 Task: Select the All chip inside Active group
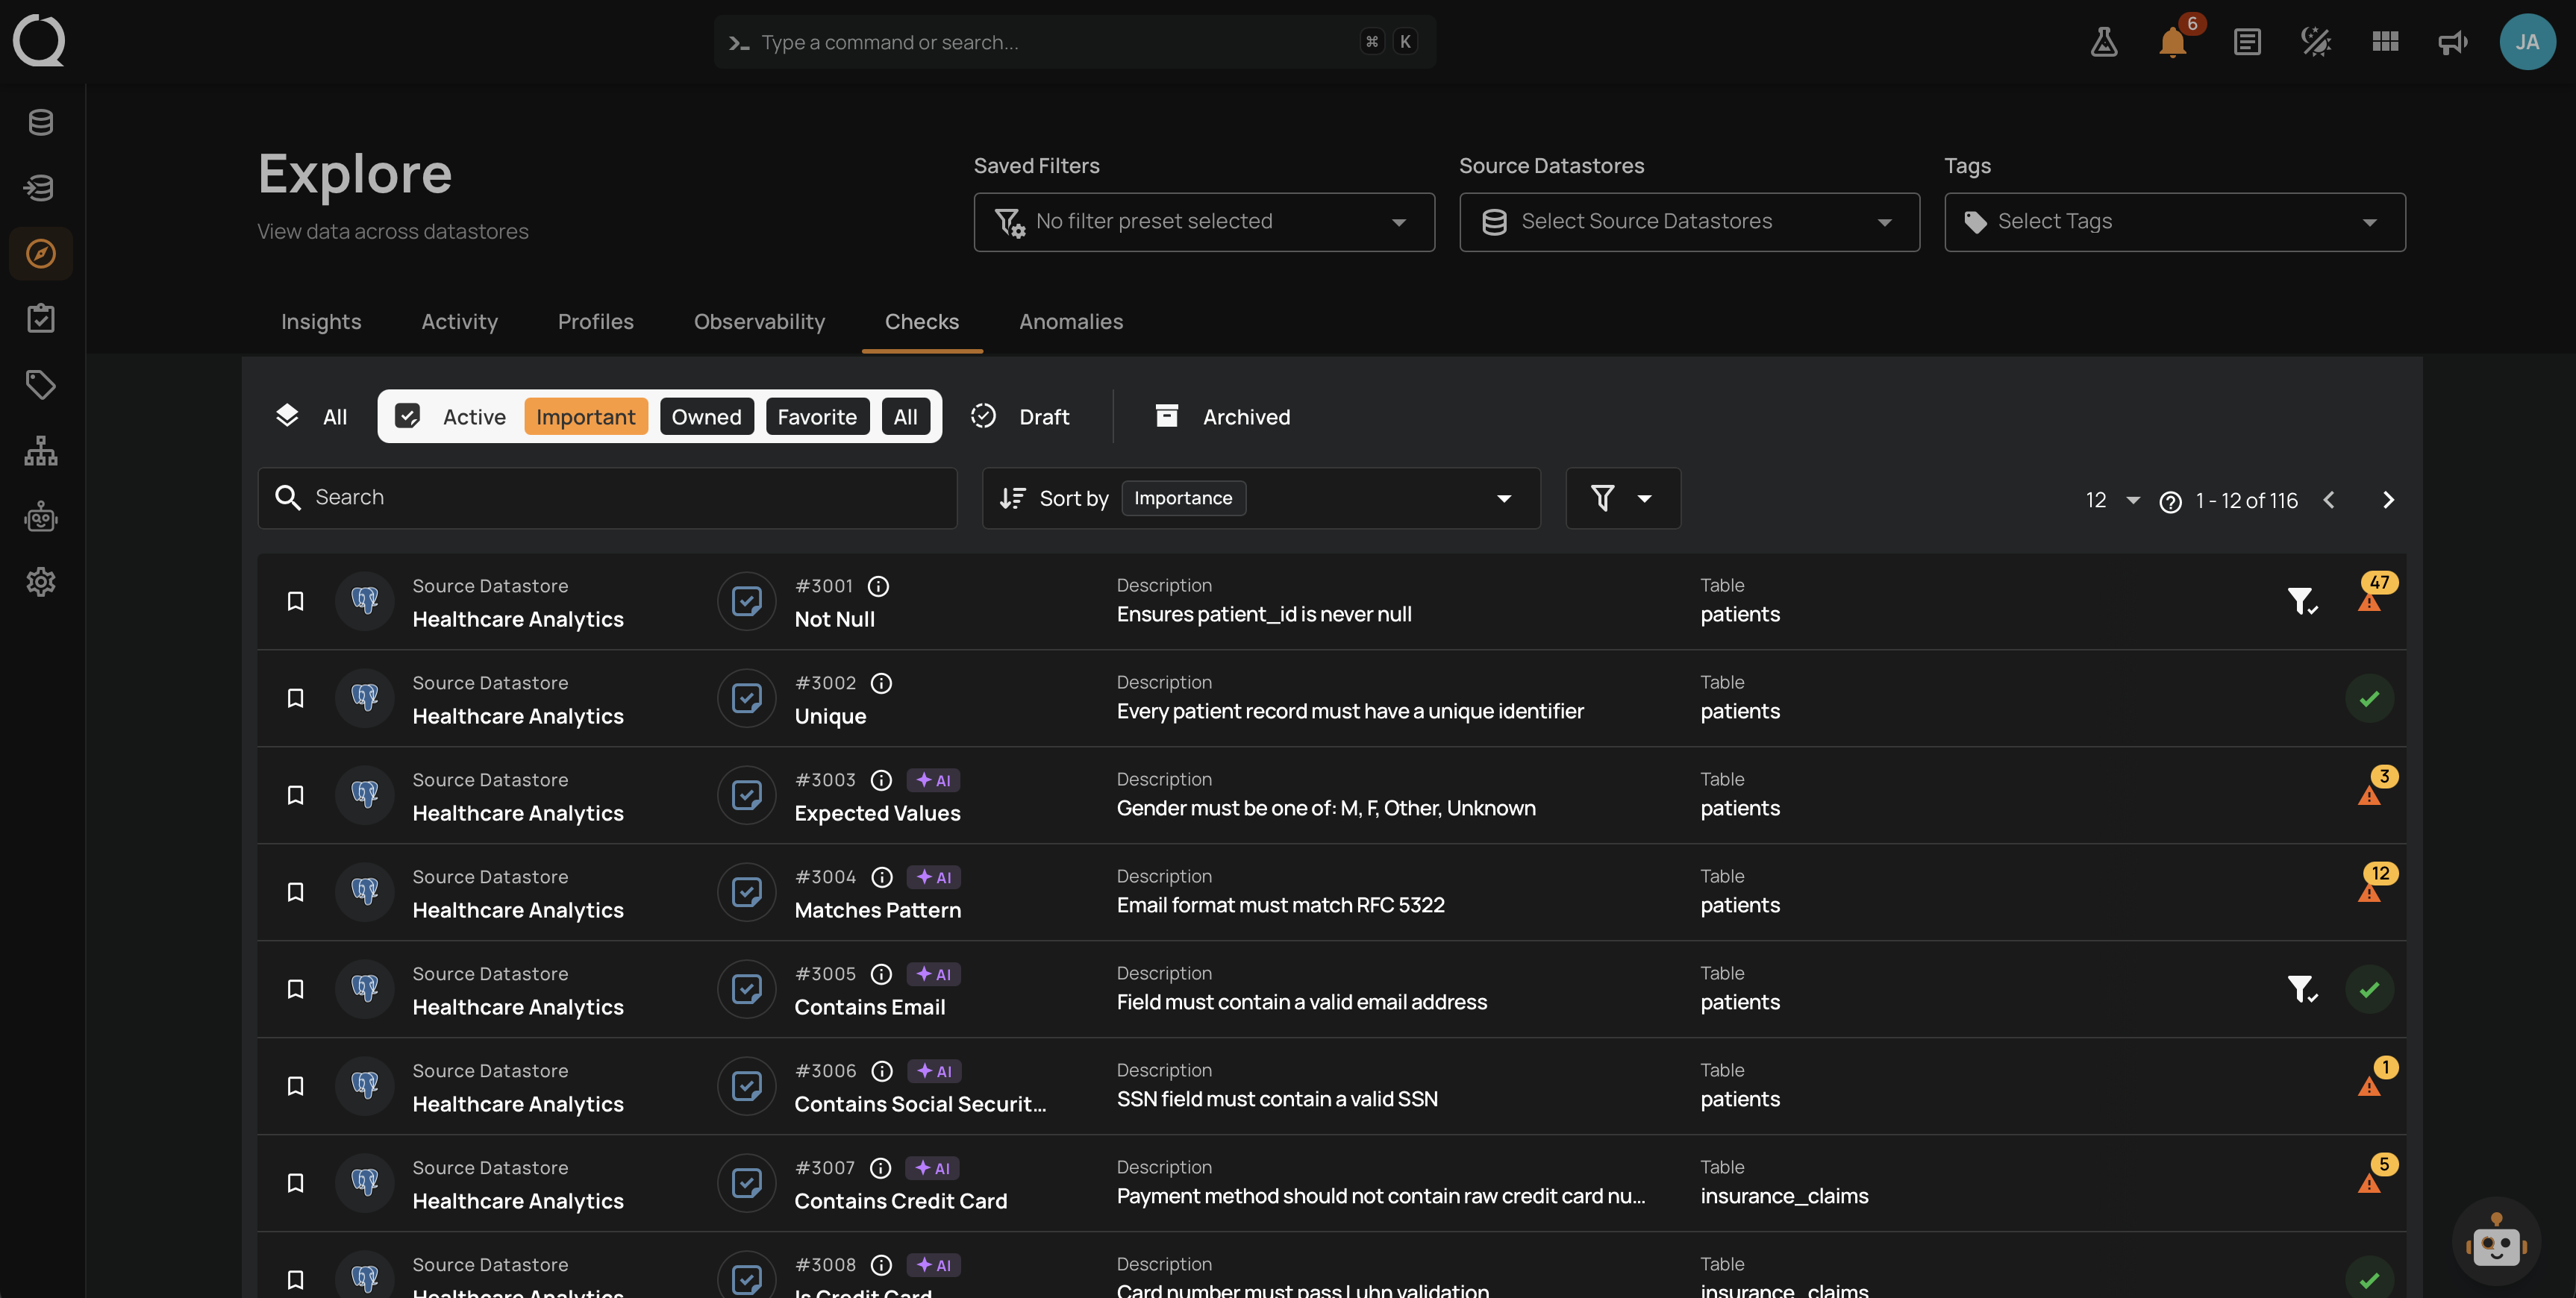pyautogui.click(x=905, y=416)
